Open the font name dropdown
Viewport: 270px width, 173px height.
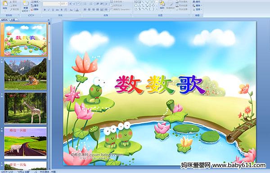pyautogui.click(x=59, y=4)
